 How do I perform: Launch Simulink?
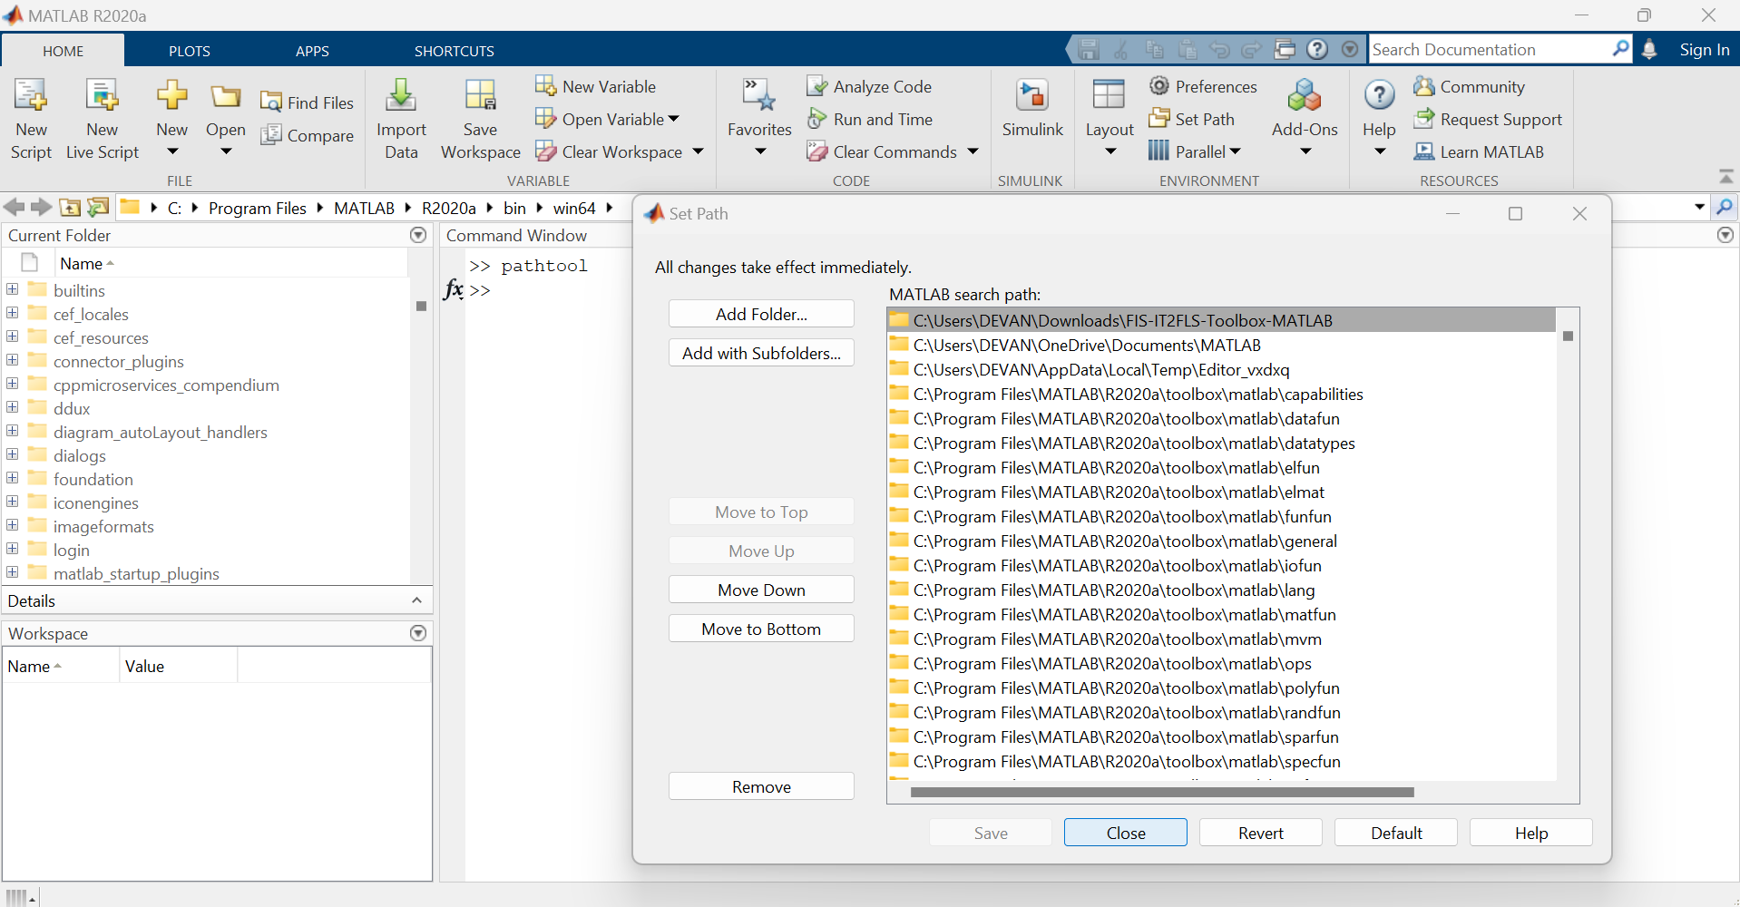tap(1032, 109)
